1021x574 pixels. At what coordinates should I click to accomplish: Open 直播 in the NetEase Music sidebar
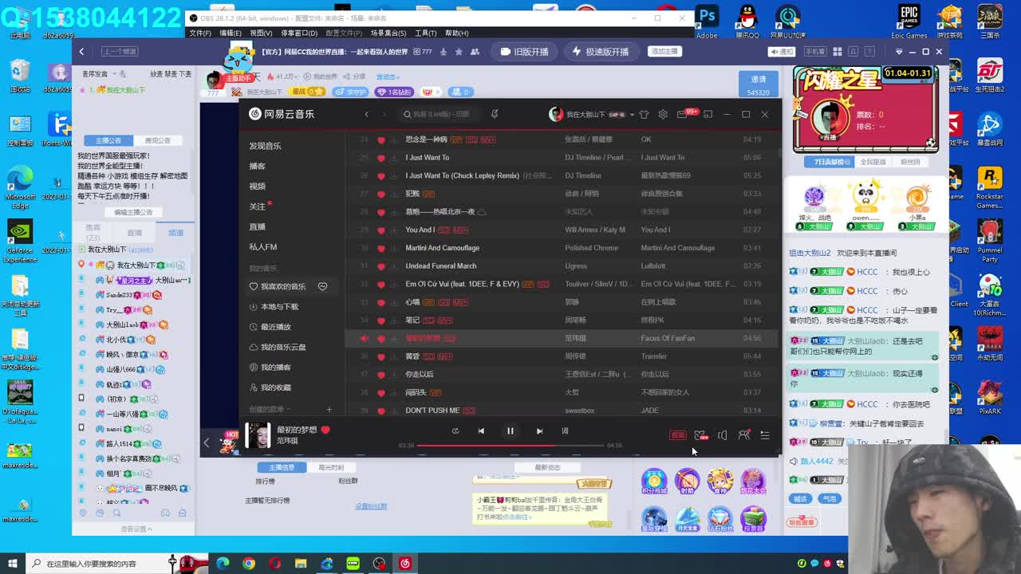[x=257, y=226]
